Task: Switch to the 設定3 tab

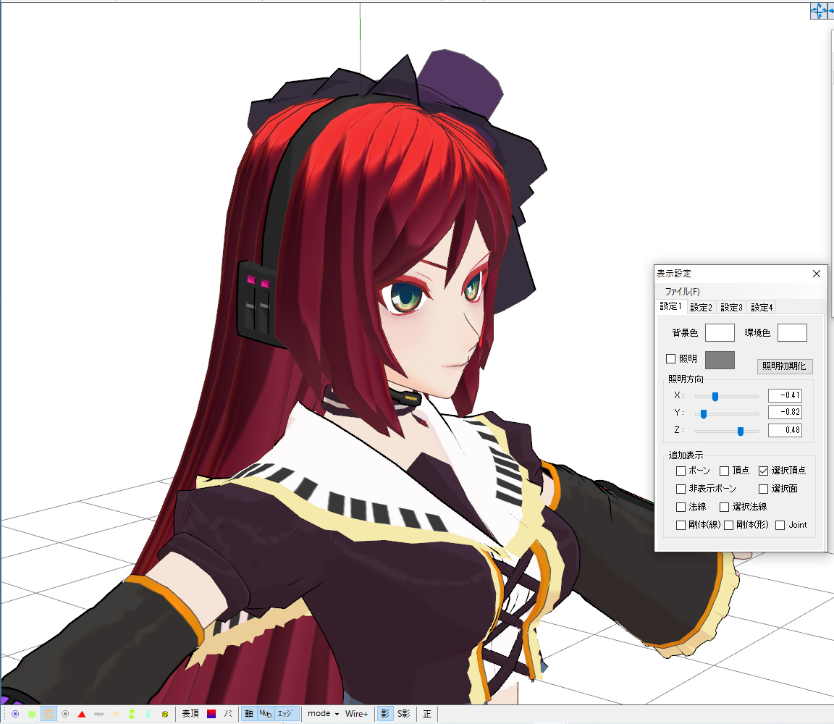Action: click(x=731, y=308)
